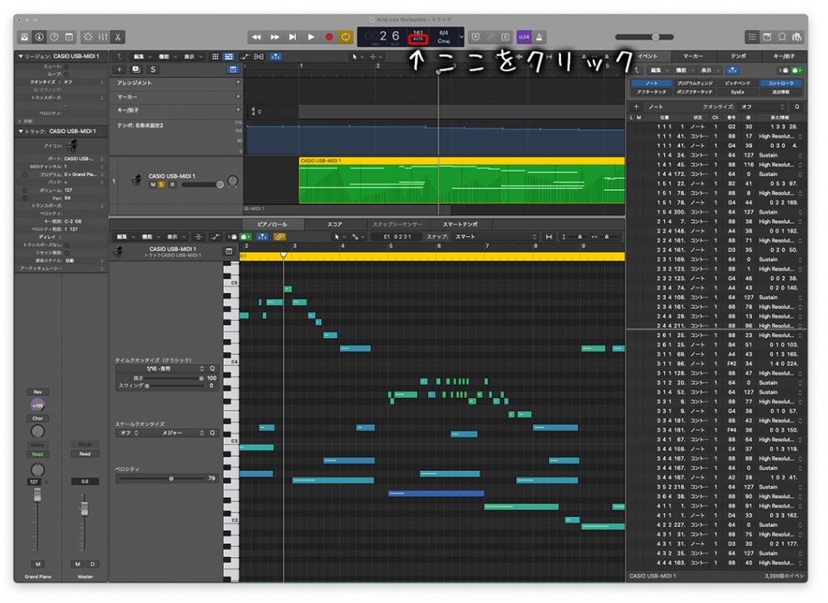The width and height of the screenshot is (828, 603).
Task: Switch tracks area to grid view icon
Action: click(x=215, y=57)
